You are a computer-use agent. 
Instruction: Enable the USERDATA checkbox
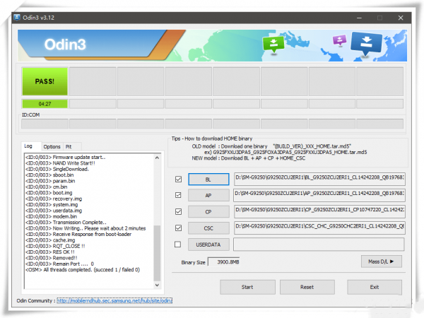click(x=178, y=244)
